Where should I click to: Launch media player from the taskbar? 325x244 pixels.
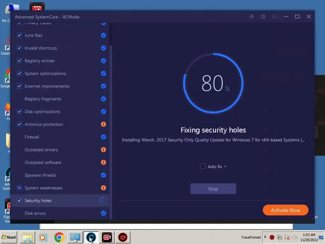click(x=43, y=237)
